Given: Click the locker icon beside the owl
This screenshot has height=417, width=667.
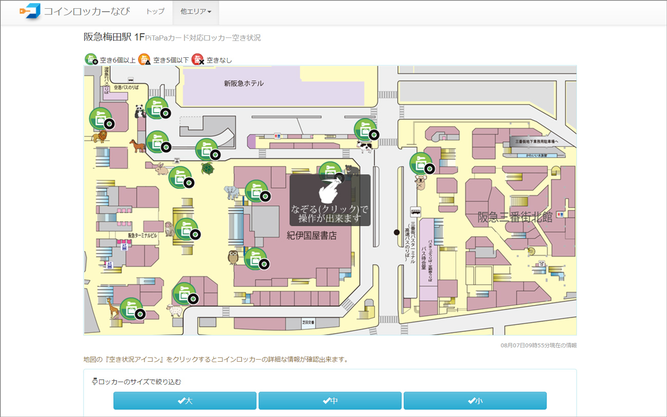Looking at the screenshot, I should [x=256, y=260].
